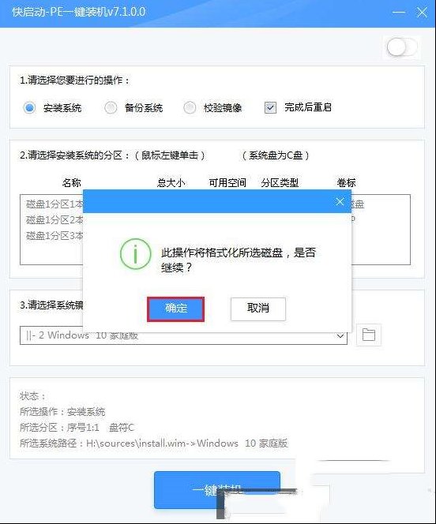Toggle the switch at top right
This screenshot has width=436, height=524.
click(x=401, y=47)
